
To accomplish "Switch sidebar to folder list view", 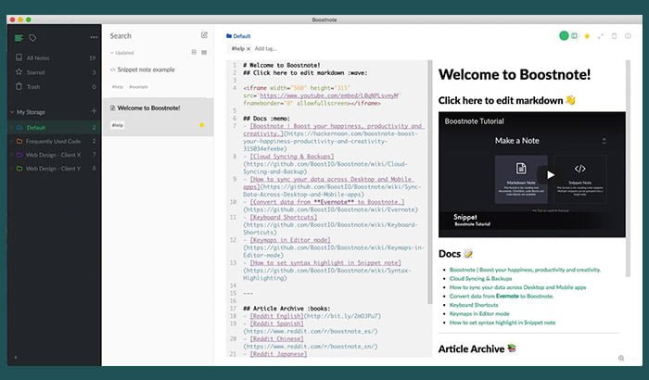I will 19,38.
